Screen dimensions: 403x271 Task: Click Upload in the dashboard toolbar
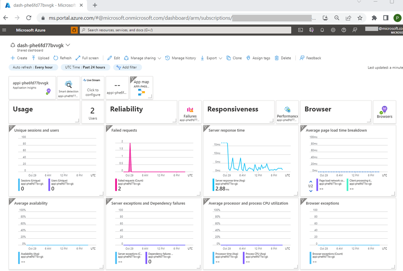coord(40,58)
